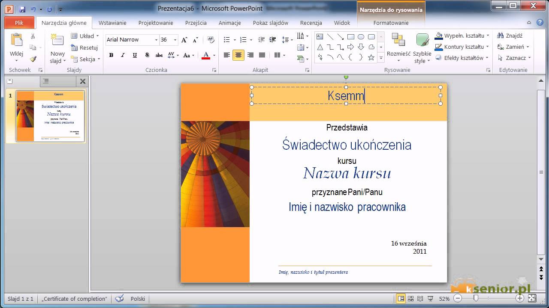Toggle text shadow
The width and height of the screenshot is (549, 308).
click(147, 55)
